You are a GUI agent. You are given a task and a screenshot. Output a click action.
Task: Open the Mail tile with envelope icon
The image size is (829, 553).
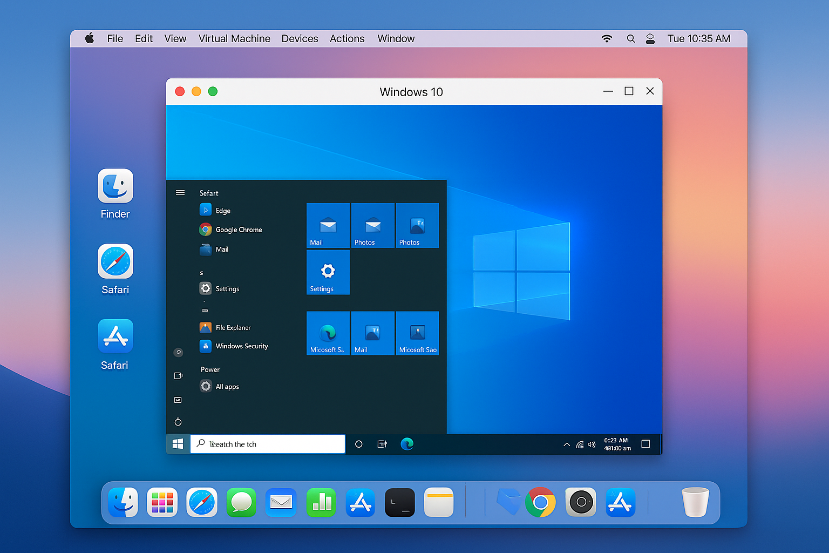(328, 225)
